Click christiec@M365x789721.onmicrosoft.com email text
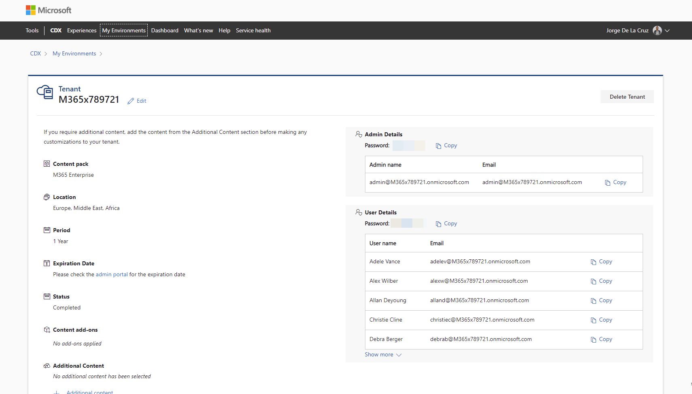This screenshot has width=692, height=394. tap(482, 320)
